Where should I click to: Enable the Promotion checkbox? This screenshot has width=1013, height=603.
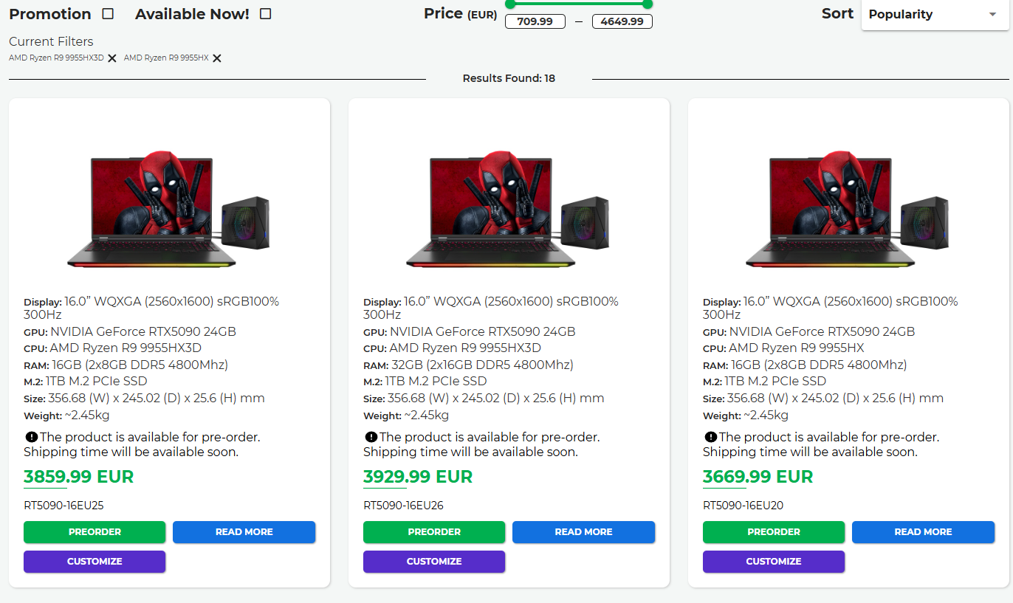[106, 13]
